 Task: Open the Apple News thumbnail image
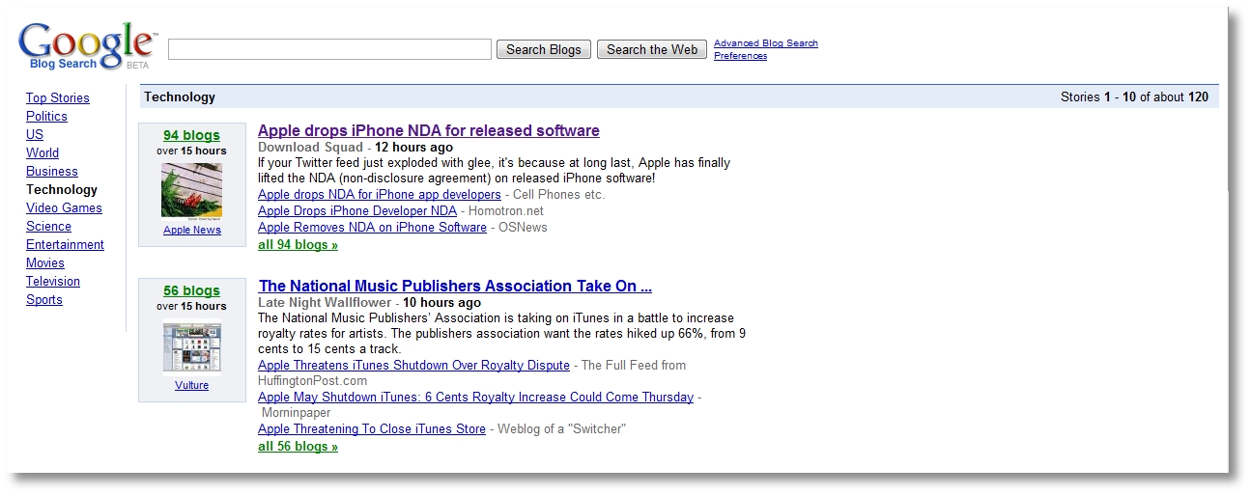(191, 191)
